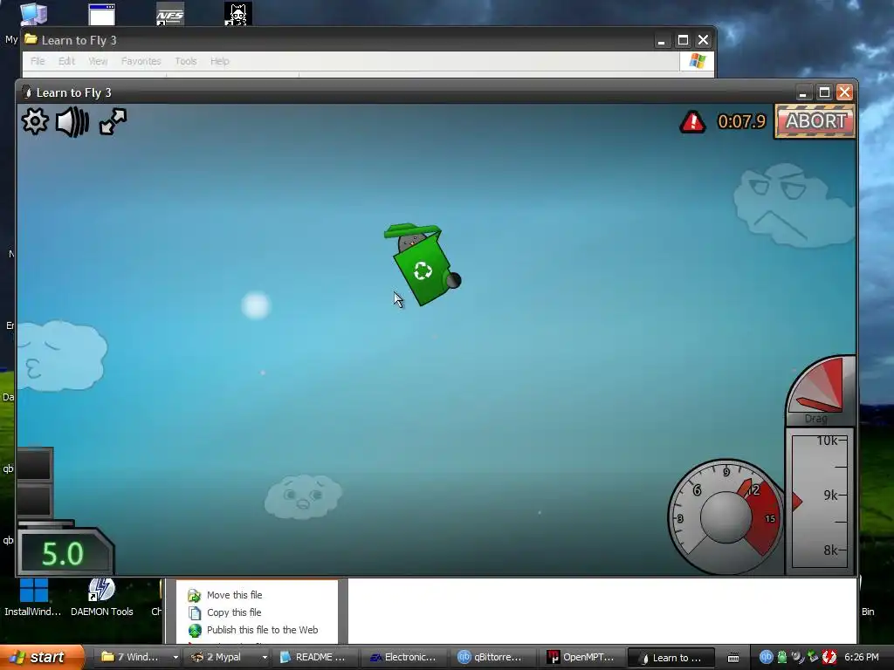Click the green lock tray icon
The height and width of the screenshot is (670, 894).
coord(782,657)
